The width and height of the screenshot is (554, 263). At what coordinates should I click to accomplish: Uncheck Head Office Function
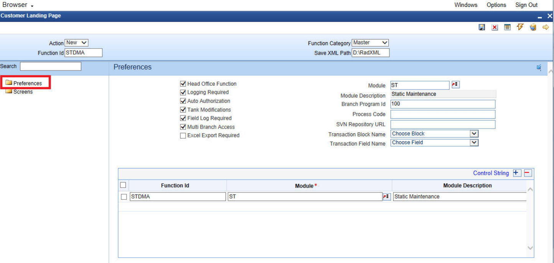183,83
